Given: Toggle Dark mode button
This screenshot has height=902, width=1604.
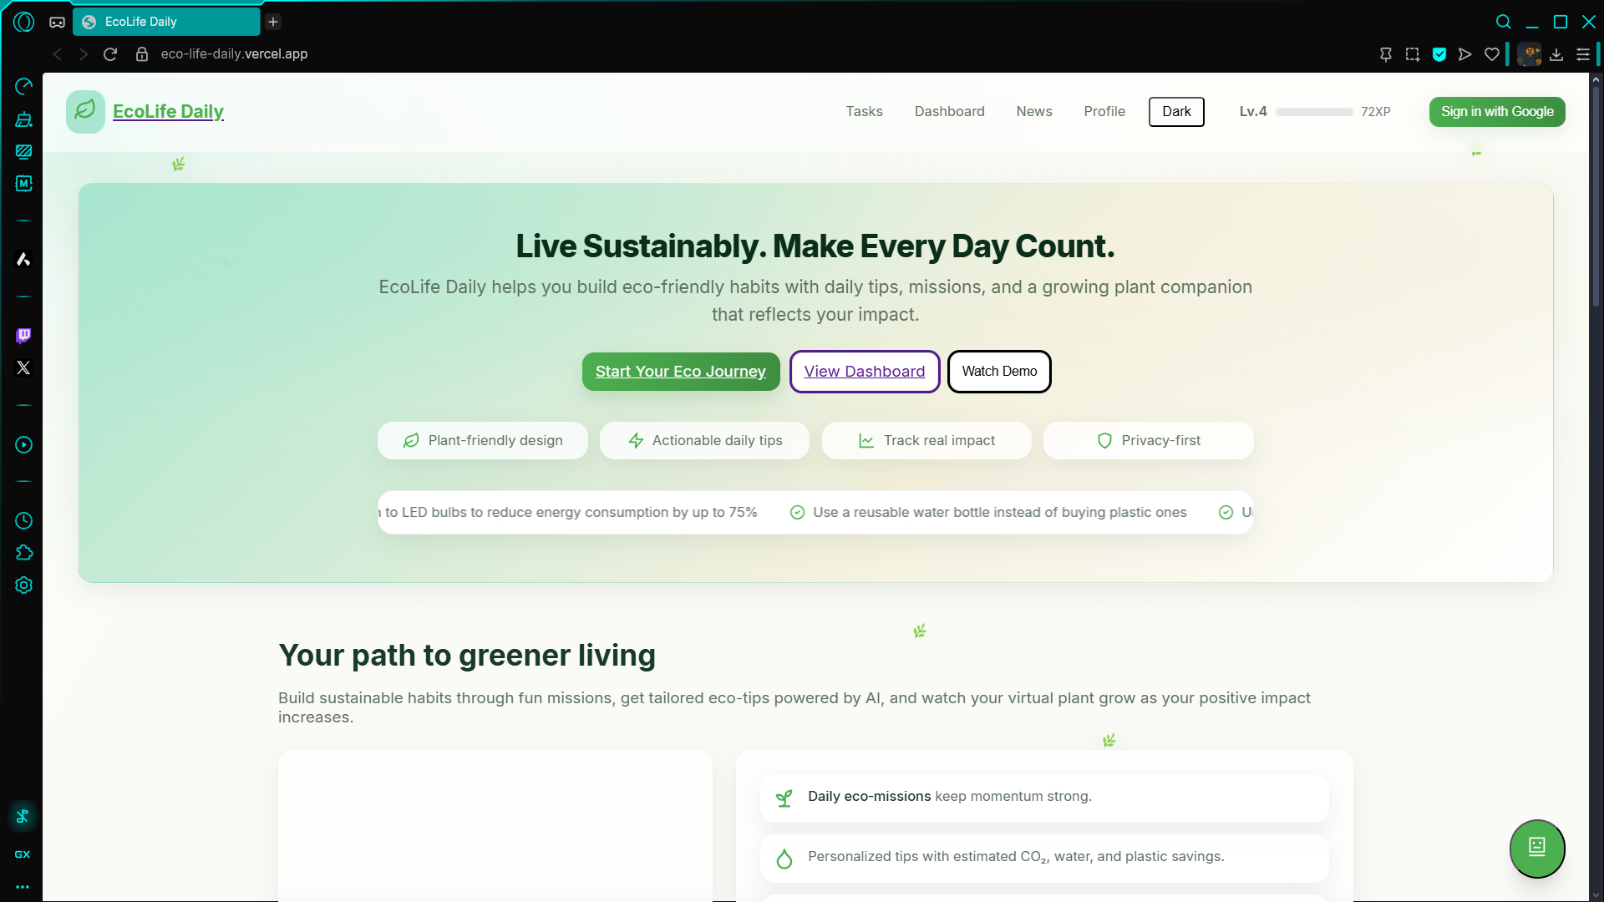Looking at the screenshot, I should [1176, 112].
